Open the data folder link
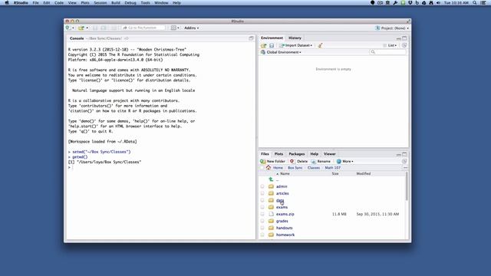491x276 pixels. click(280, 200)
